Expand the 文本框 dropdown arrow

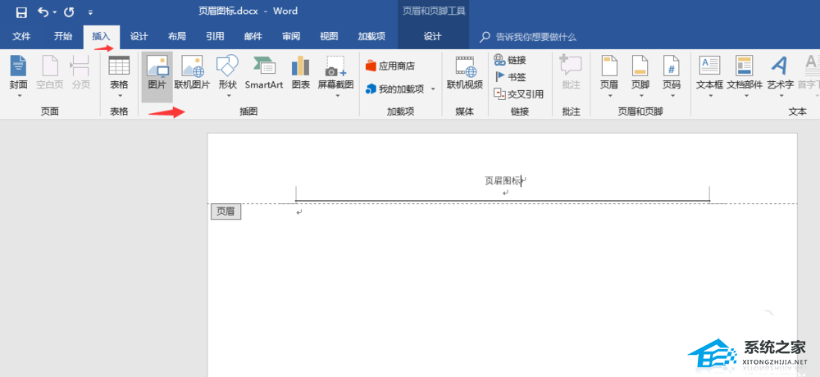(709, 96)
